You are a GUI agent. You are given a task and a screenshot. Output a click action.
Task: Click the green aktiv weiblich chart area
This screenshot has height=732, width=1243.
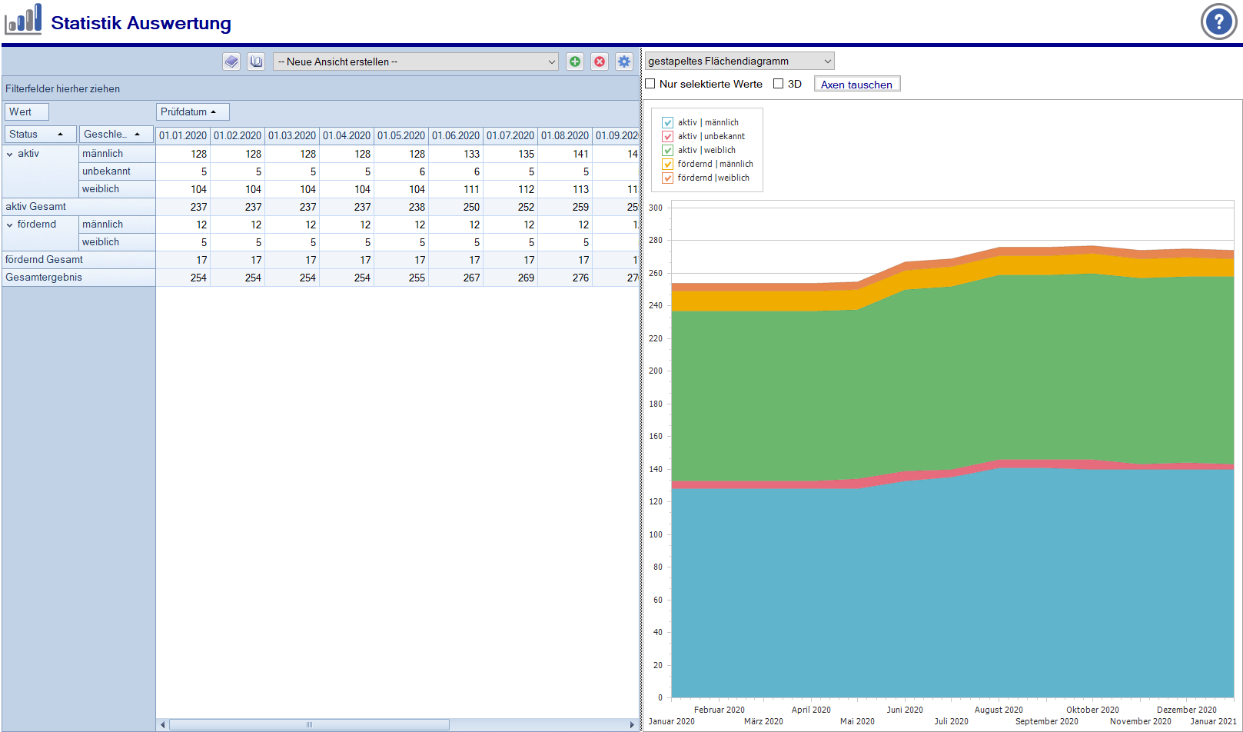click(x=952, y=377)
